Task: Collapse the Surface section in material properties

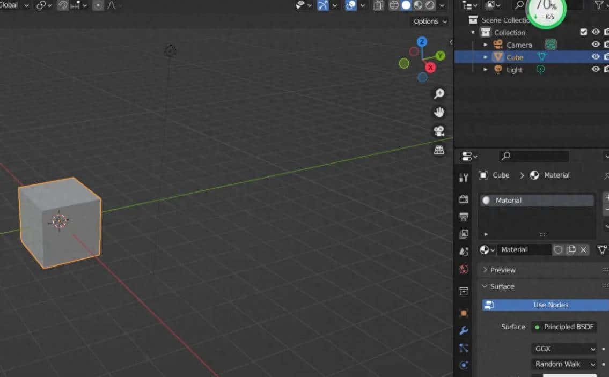Action: [503, 286]
